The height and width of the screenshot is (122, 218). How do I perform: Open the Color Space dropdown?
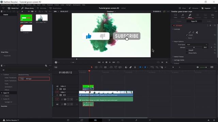pos(197,44)
